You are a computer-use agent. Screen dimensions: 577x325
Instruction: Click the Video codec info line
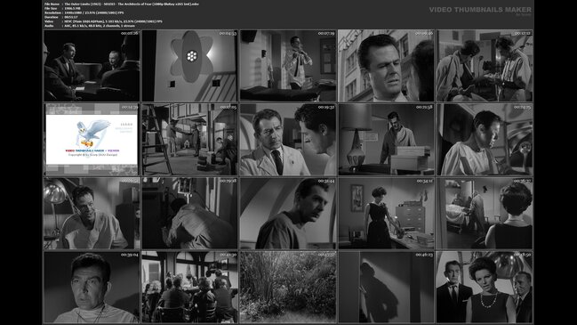103,21
